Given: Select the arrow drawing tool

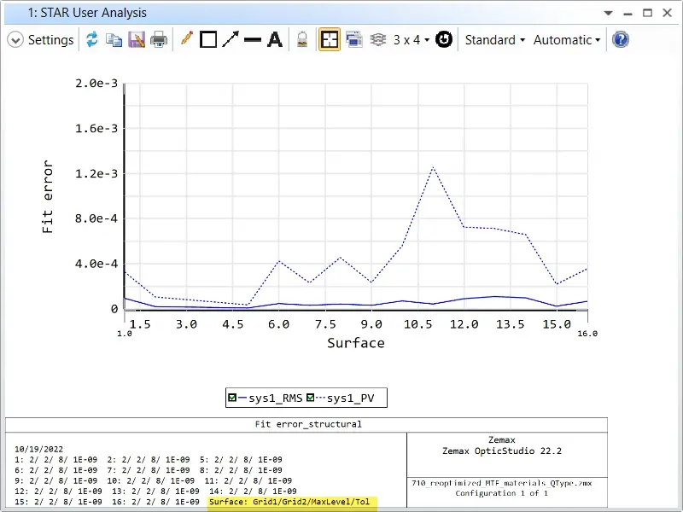Looking at the screenshot, I should pyautogui.click(x=231, y=39).
